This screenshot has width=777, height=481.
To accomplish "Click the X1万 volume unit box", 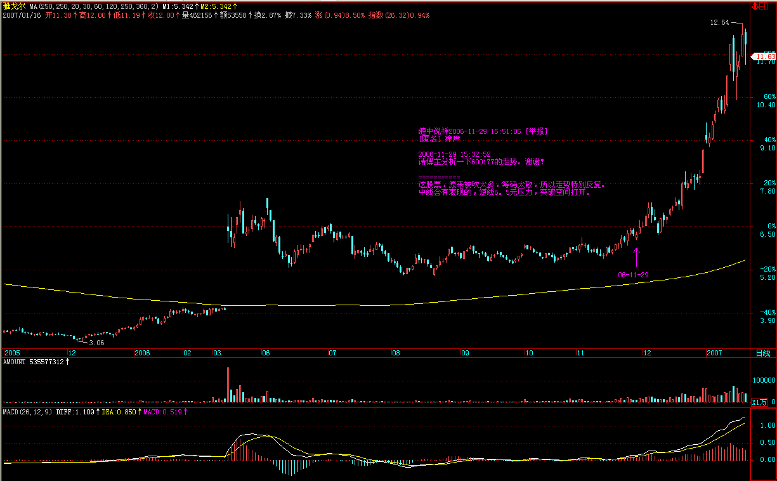I will click(x=759, y=402).
